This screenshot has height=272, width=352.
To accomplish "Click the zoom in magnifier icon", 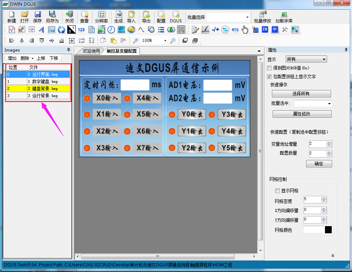I will (136, 41).
